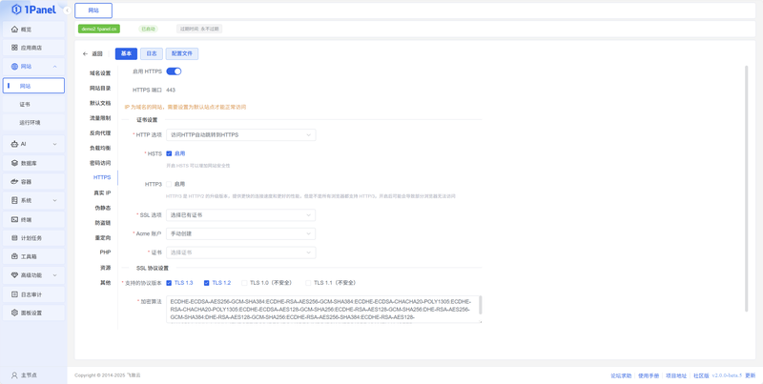Open the 日志审计 log audit icon
This screenshot has width=763, height=384.
point(14,294)
